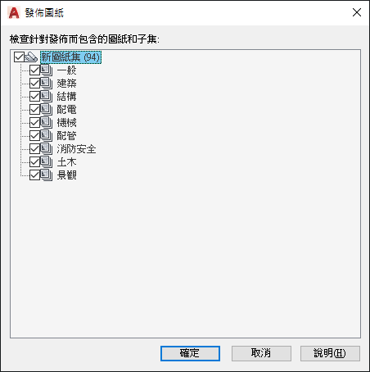Click the subset icon next to 配電
Viewport: 370px width, 372px height.
[47, 110]
